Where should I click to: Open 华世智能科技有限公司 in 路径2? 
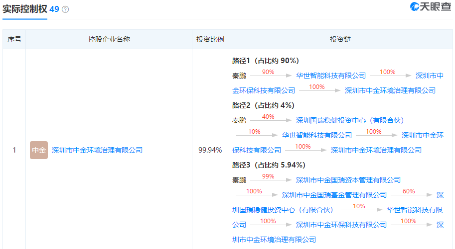coord(317,135)
